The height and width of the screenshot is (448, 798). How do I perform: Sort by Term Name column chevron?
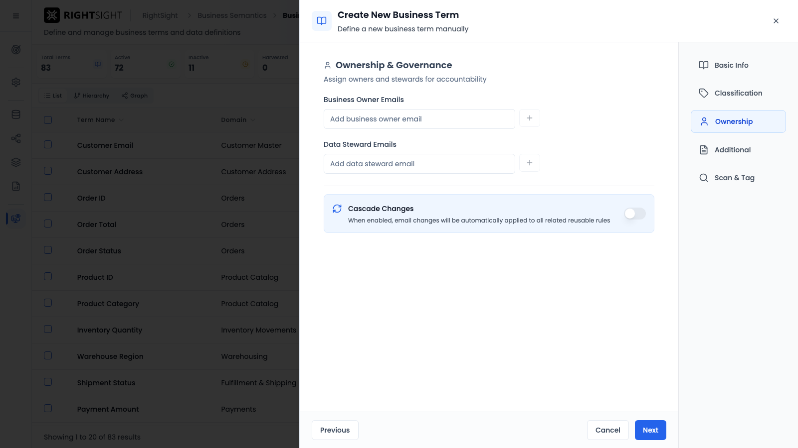[121, 120]
